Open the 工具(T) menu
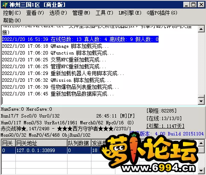206x175 pixels. pos(104,13)
